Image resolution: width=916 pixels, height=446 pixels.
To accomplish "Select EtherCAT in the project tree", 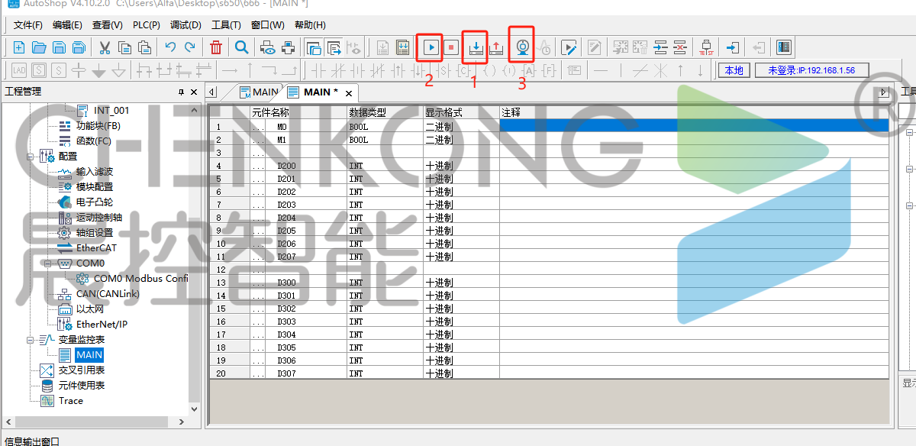I will tap(96, 247).
